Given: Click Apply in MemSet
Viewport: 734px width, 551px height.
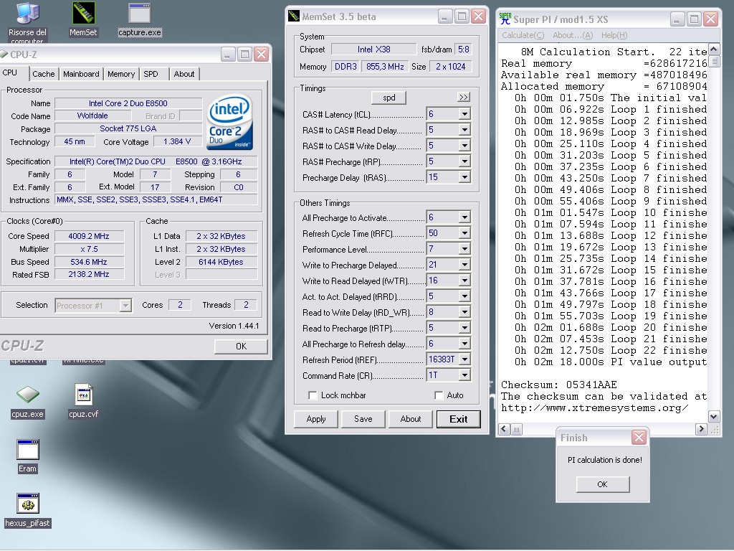Looking at the screenshot, I should point(316,419).
